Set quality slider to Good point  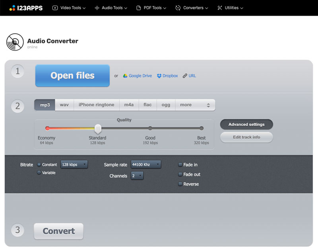pos(150,128)
